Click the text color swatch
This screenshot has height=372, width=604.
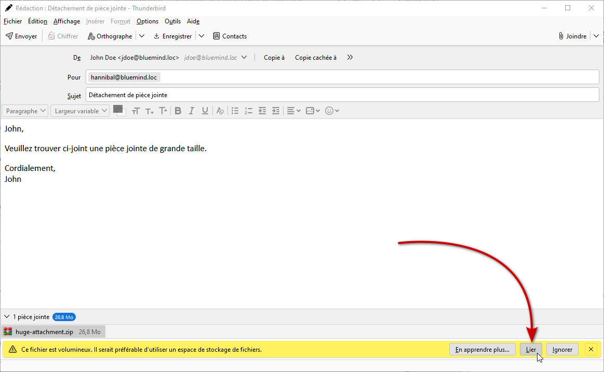118,109
